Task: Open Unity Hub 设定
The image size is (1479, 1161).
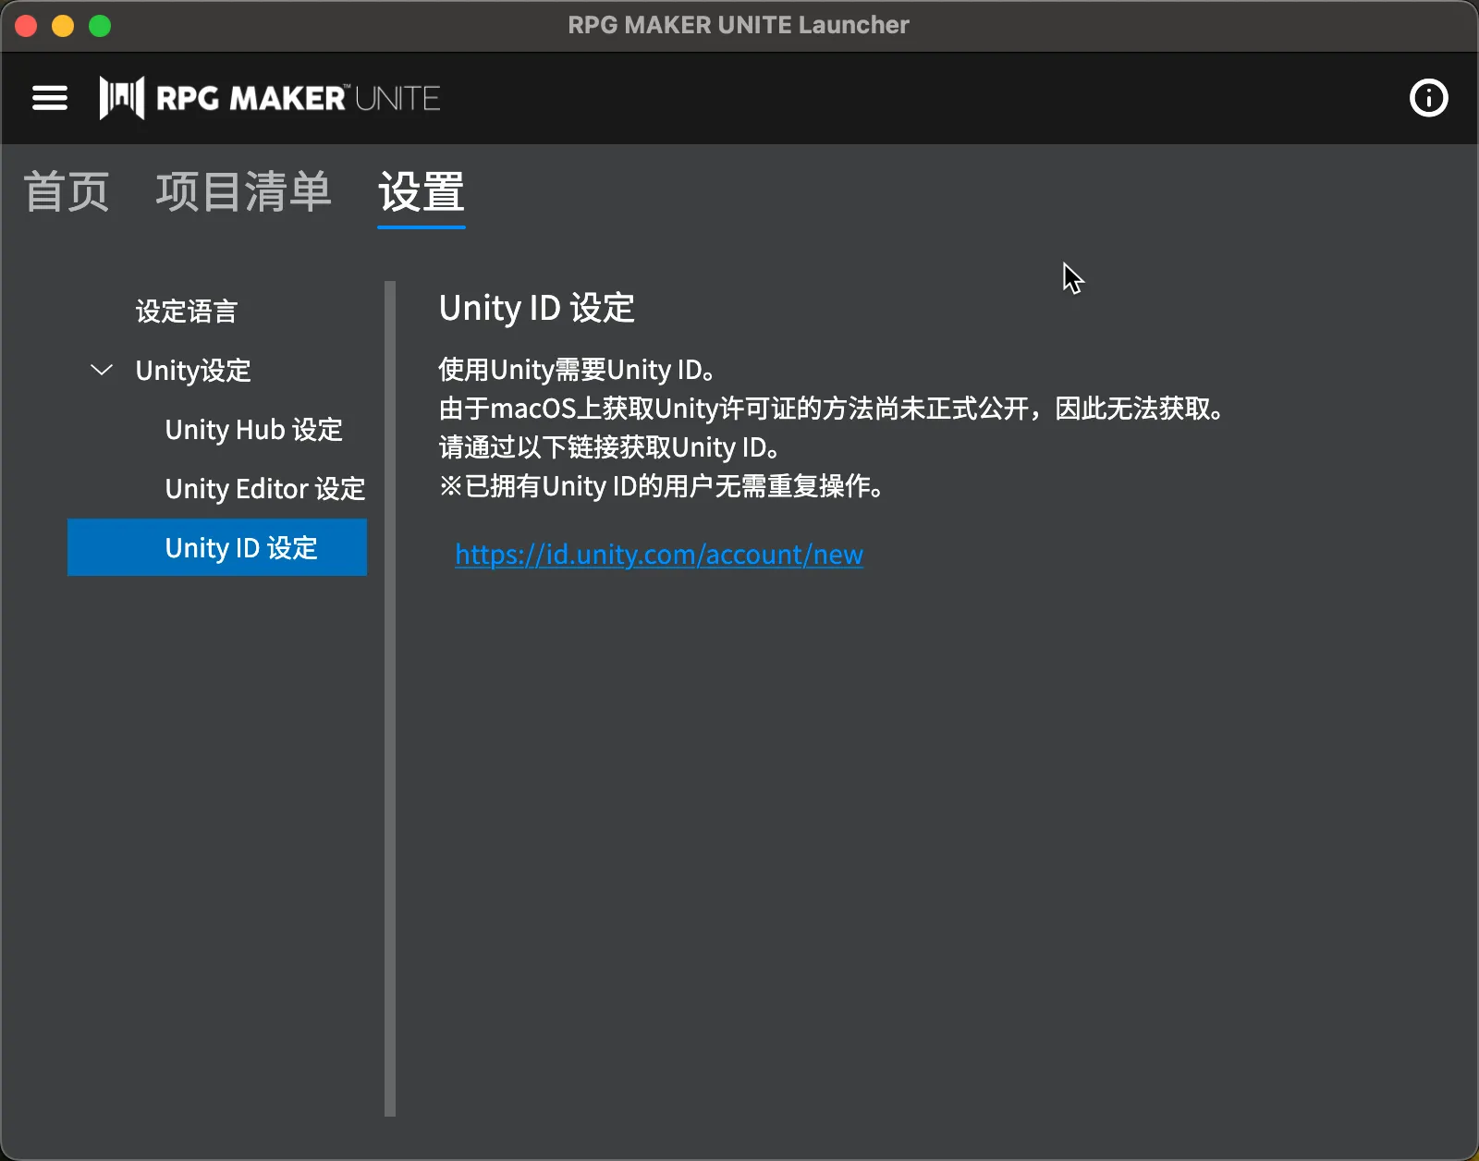Action: 254,430
